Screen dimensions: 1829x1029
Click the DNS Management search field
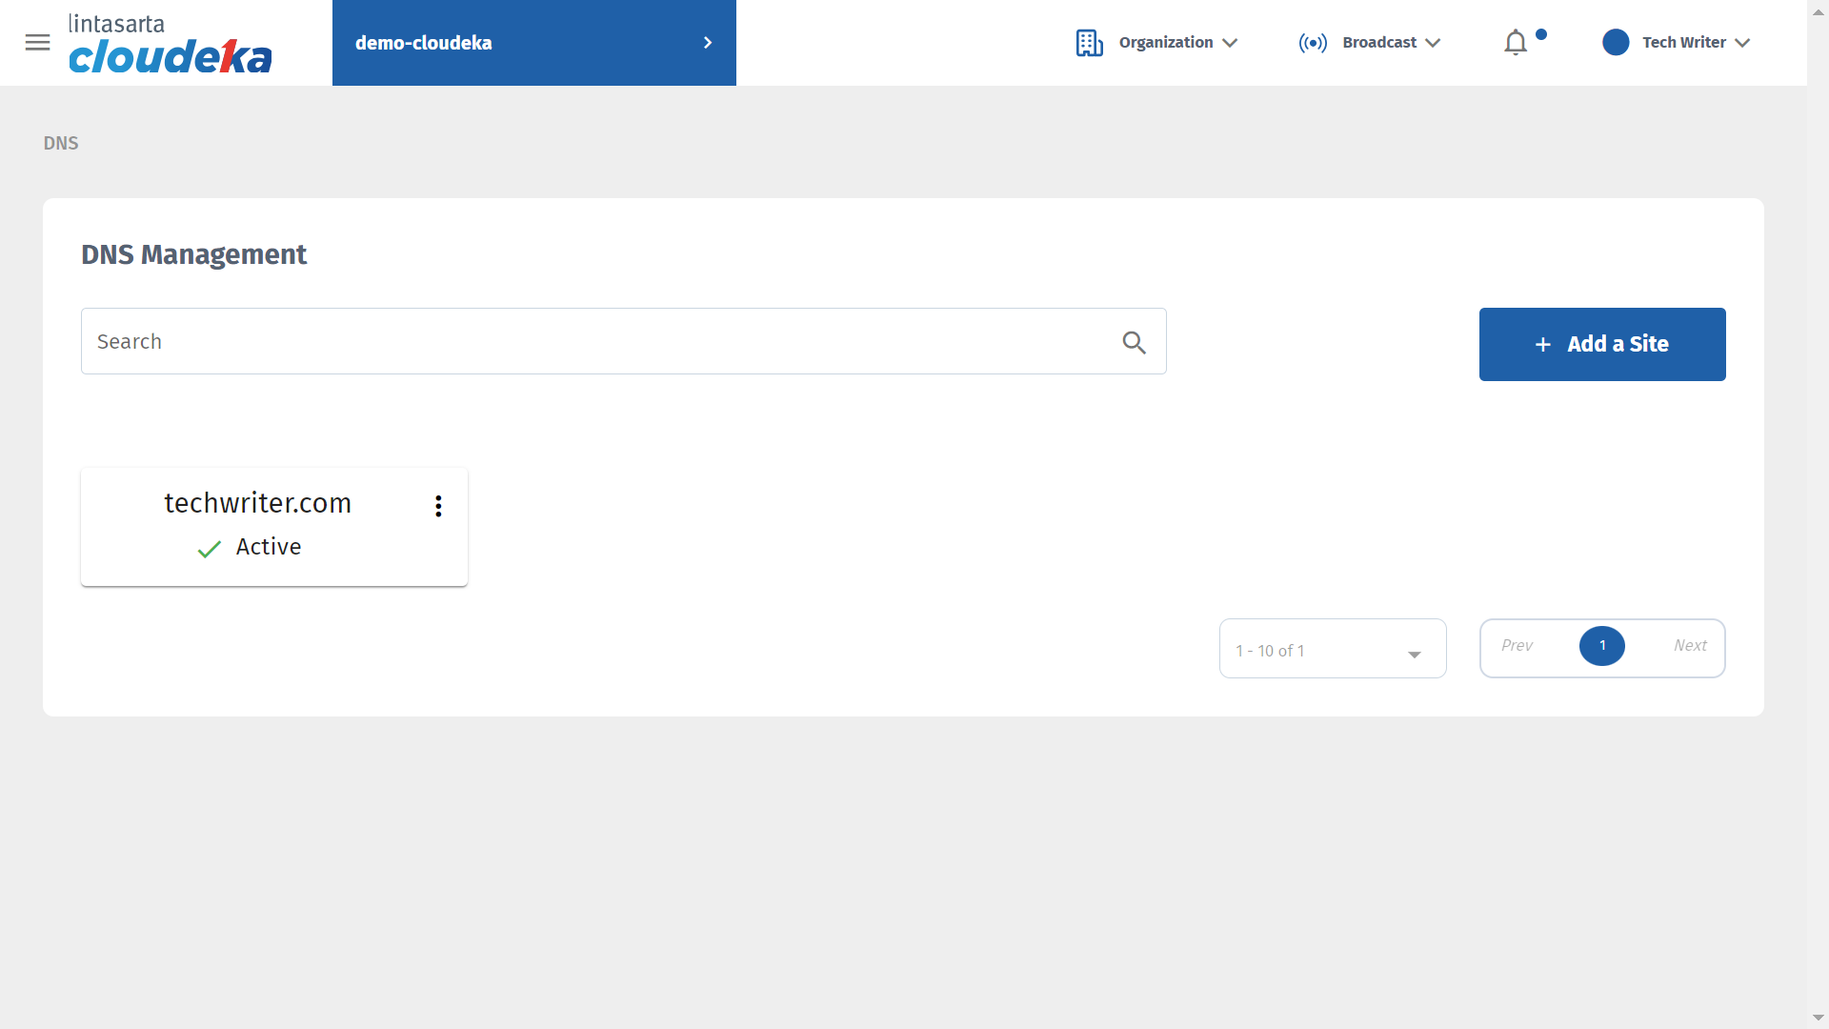click(600, 342)
